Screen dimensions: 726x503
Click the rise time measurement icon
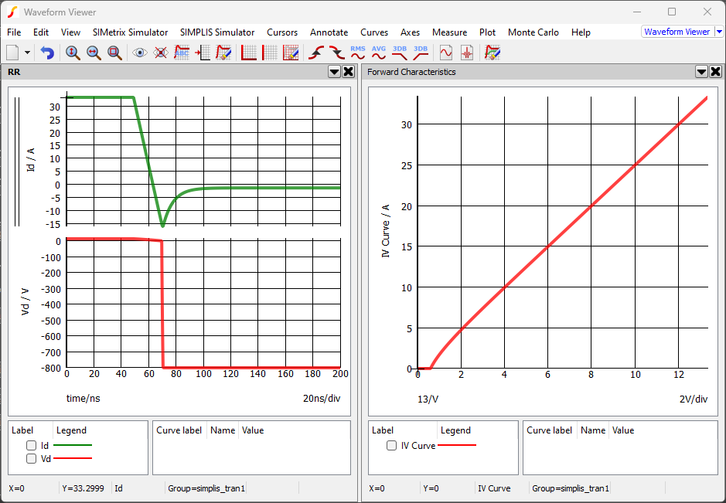click(x=315, y=53)
